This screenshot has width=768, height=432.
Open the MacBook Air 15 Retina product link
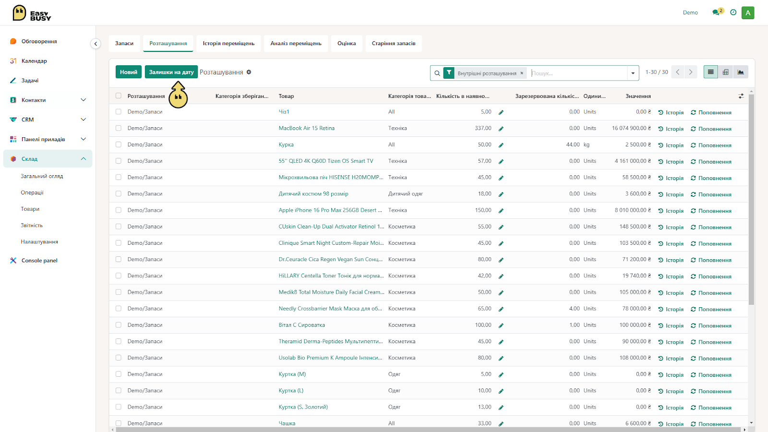[x=307, y=128]
